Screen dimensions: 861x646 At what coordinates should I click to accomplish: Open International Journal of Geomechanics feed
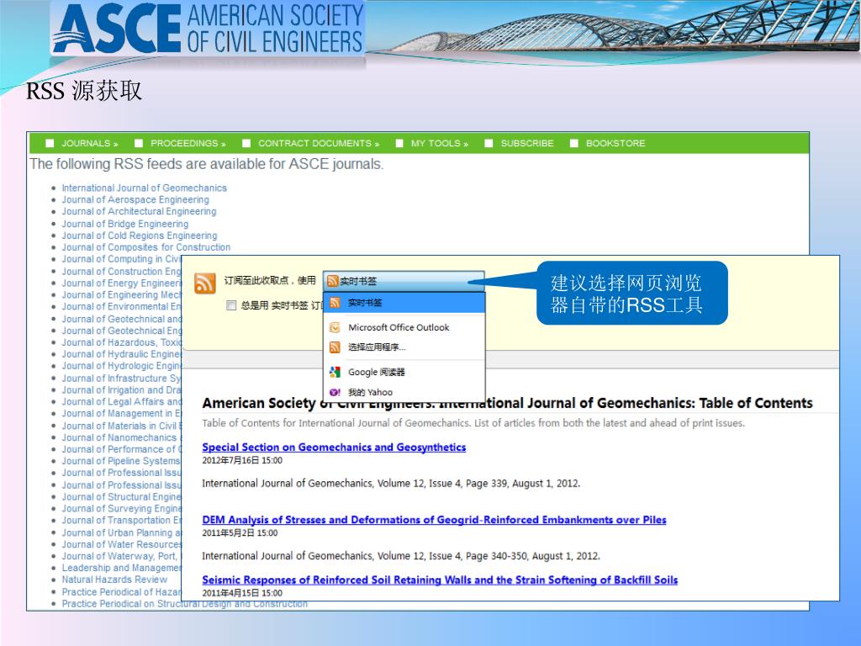144,188
